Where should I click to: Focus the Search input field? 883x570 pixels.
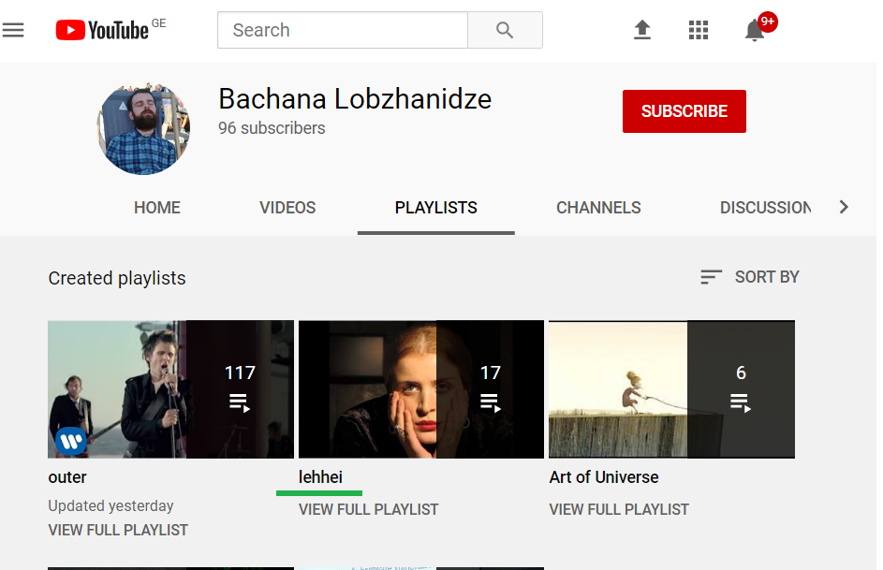[x=343, y=30]
